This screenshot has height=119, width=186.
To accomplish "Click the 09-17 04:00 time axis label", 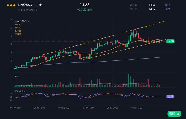I will click(15, 108).
